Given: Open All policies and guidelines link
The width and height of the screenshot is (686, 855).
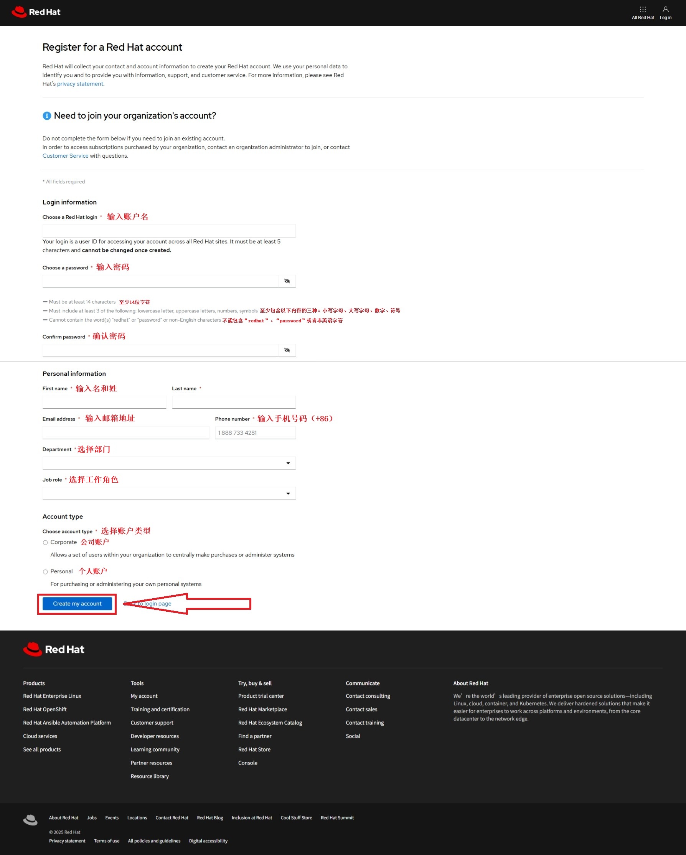Looking at the screenshot, I should 154,841.
